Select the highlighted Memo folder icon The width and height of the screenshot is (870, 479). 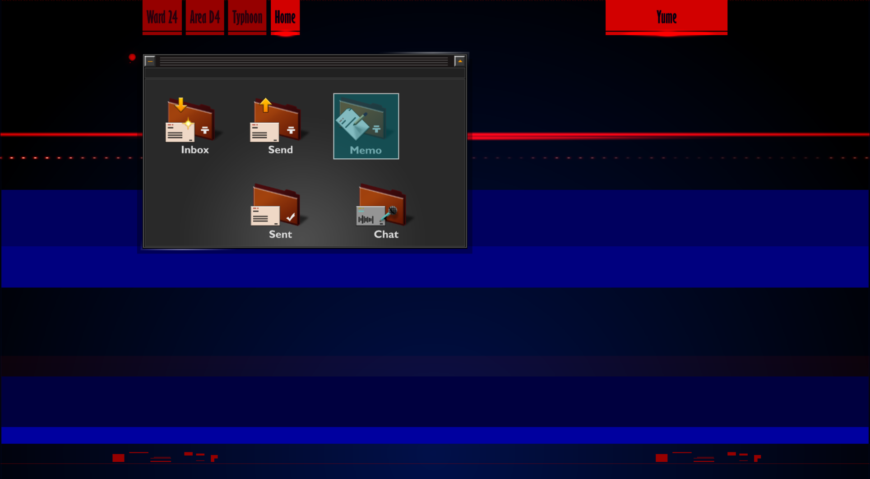click(x=366, y=125)
